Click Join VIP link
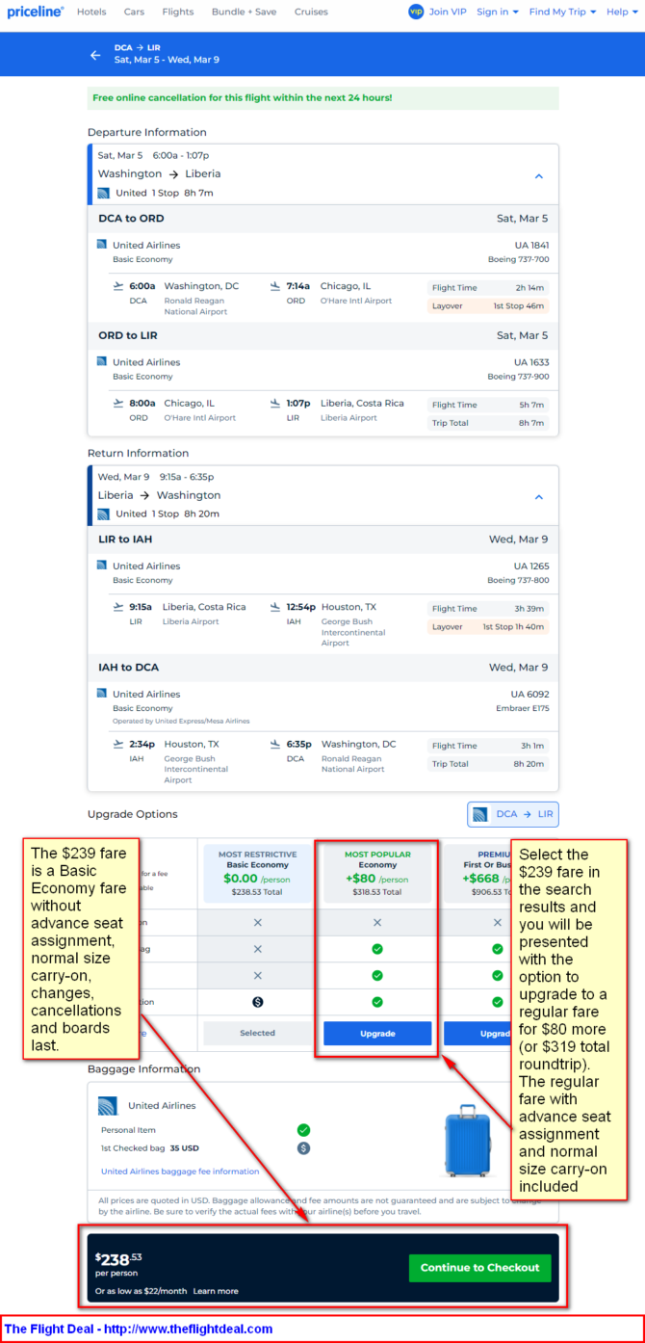The height and width of the screenshot is (1343, 645). click(x=449, y=12)
